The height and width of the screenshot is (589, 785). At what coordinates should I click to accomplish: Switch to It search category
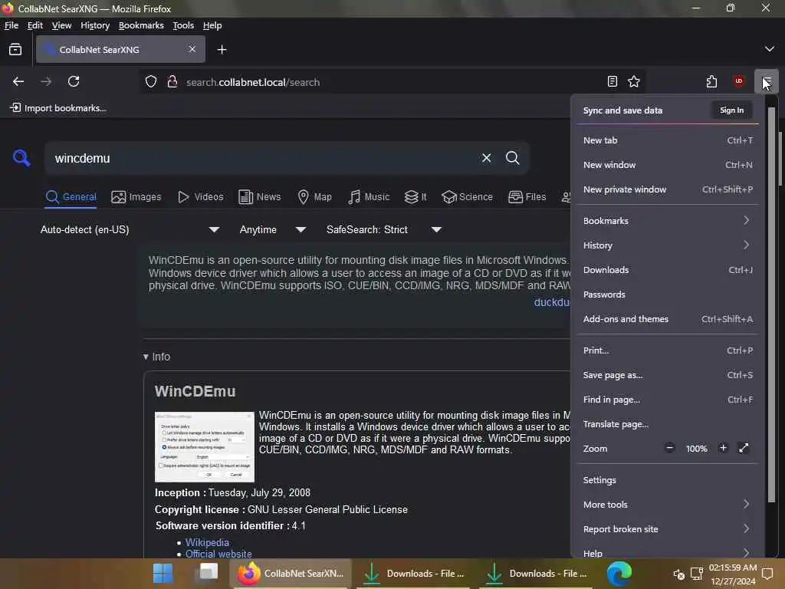click(x=415, y=197)
